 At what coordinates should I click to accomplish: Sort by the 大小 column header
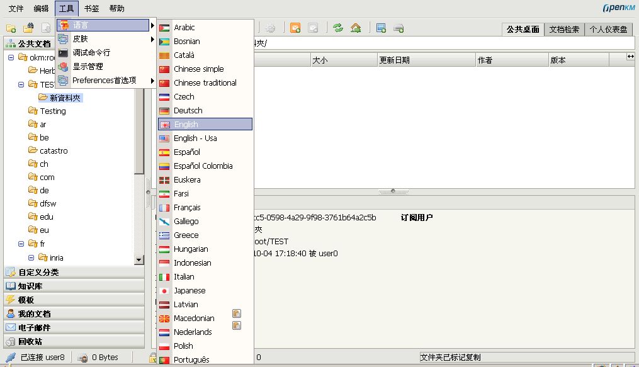click(x=344, y=60)
